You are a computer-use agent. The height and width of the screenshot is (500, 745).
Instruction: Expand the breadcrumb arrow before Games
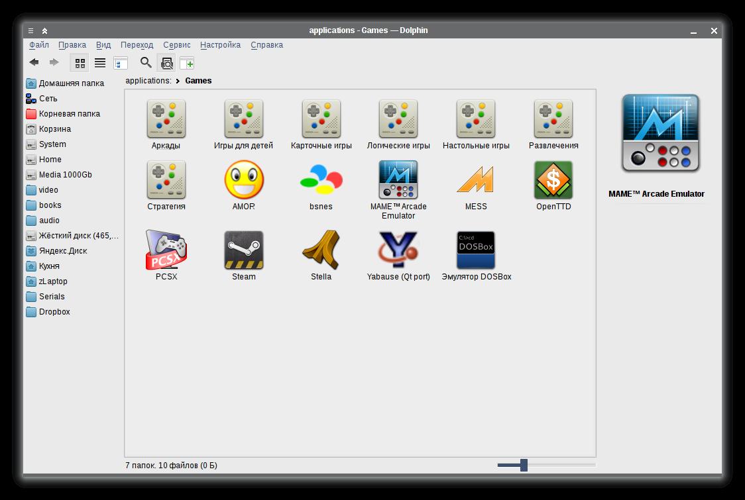click(178, 81)
